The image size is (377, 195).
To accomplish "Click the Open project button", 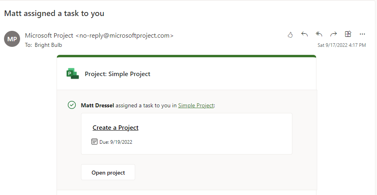I will [108, 172].
